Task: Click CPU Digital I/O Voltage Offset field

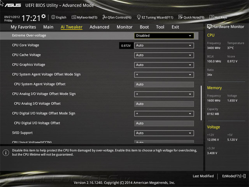Action: tap(164, 123)
